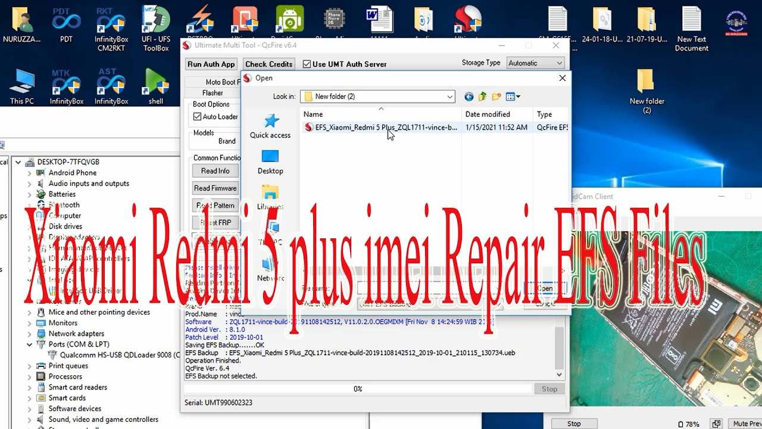This screenshot has height=429, width=762.
Task: Click Mute Prev button in camera client
Action: pos(747,424)
